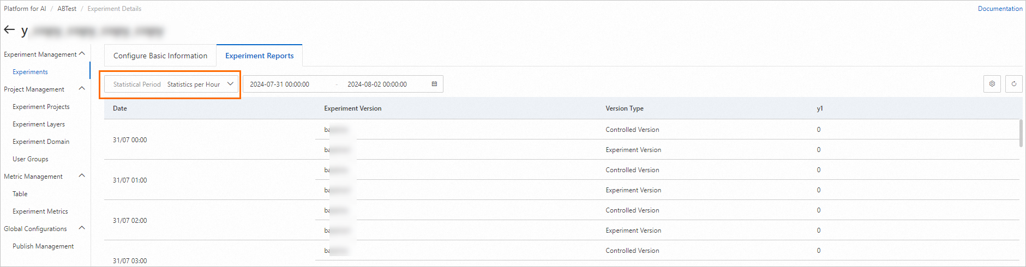Click the table vertical scrollbar
The width and height of the screenshot is (1026, 267).
click(1021, 133)
